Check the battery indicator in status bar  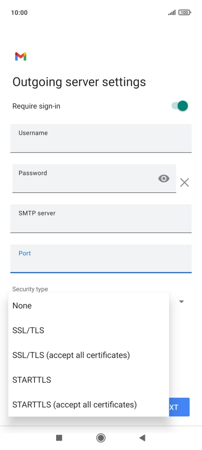[x=185, y=13]
